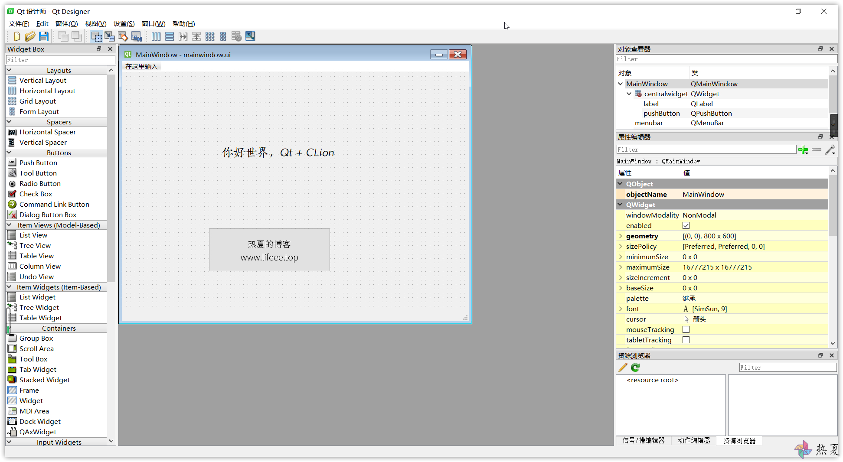Image resolution: width=843 pixels, height=462 pixels.
Task: Apply horizontal layout from the toolbar
Action: pos(156,36)
